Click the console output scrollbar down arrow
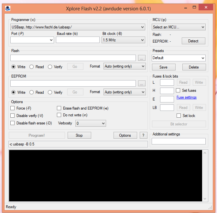The height and width of the screenshot is (213, 217). [x=204, y=199]
